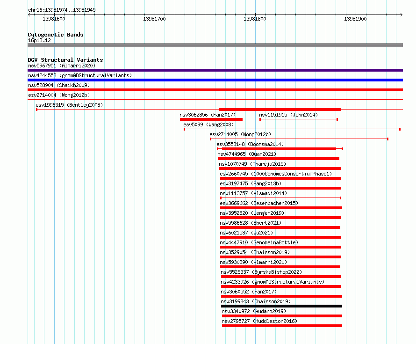Select the 13981700 ruler position label
The height and width of the screenshot is (344, 416).
click(154, 19)
